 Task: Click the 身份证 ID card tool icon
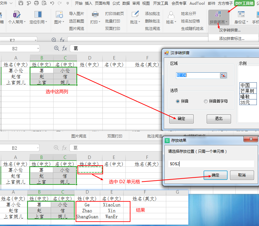coord(242,14)
